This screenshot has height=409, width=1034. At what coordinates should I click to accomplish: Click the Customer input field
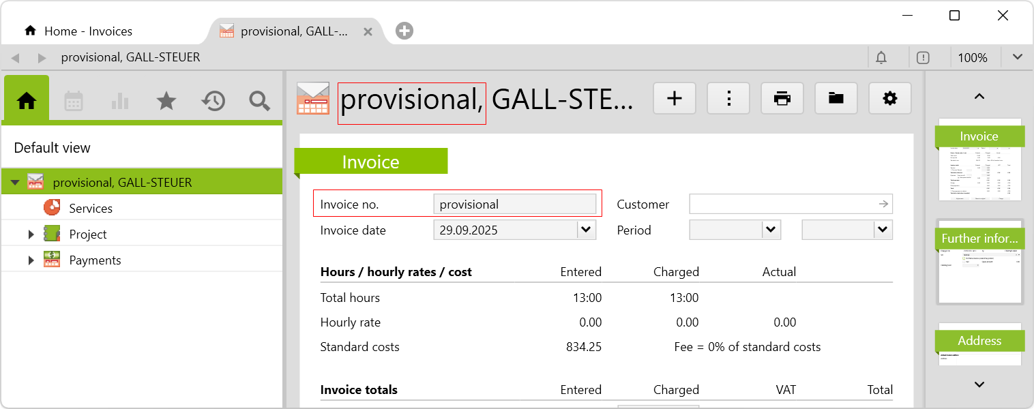(x=782, y=204)
